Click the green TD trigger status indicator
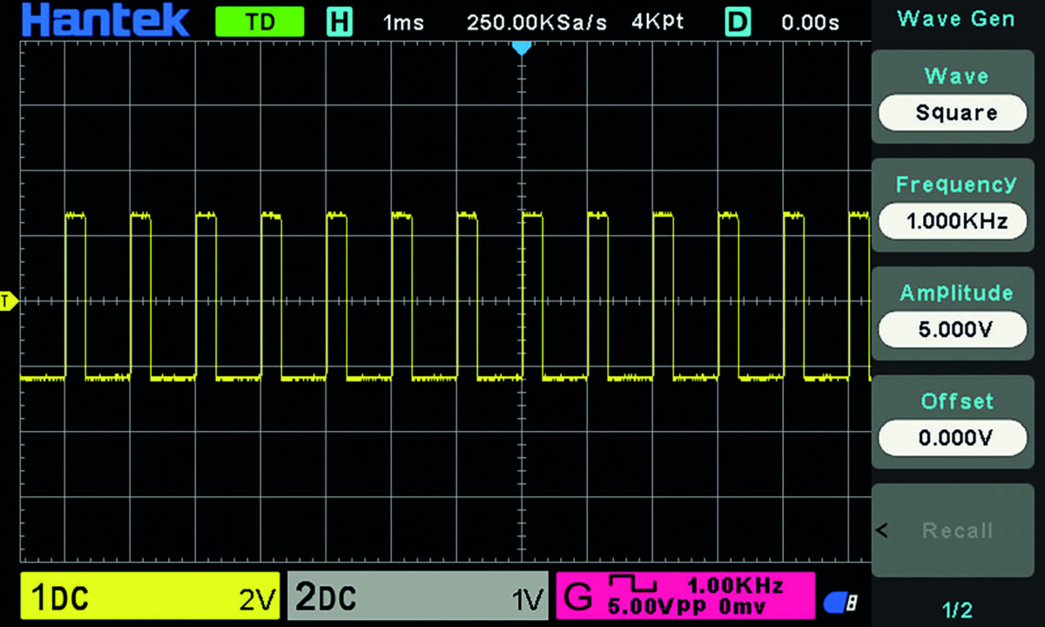 [260, 23]
